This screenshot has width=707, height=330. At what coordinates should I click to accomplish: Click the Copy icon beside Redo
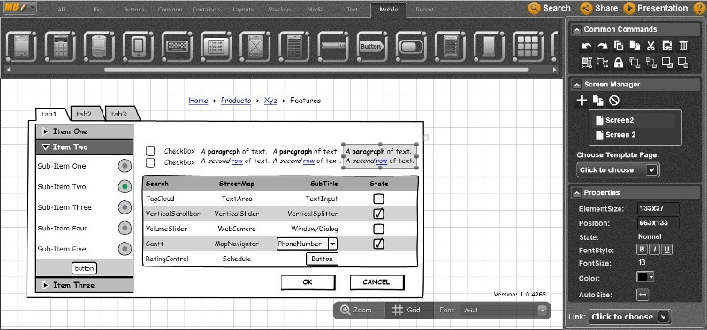pyautogui.click(x=619, y=46)
